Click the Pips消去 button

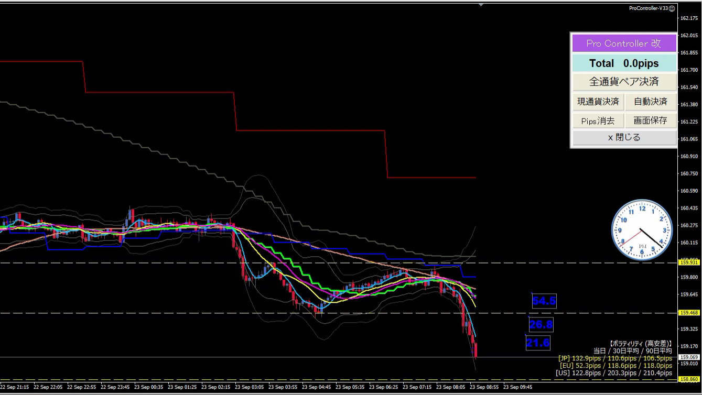pyautogui.click(x=598, y=120)
